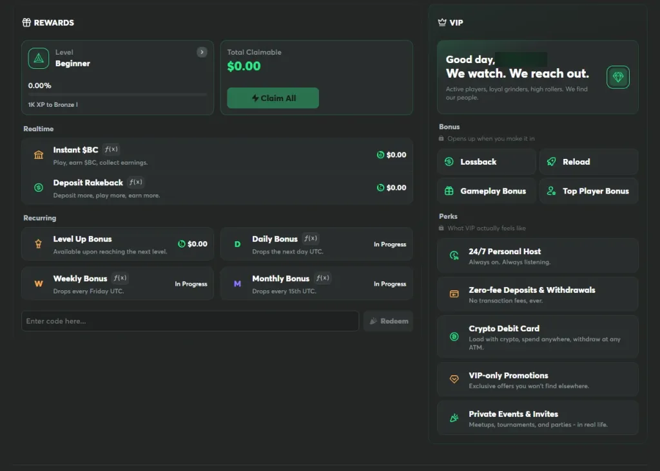Image resolution: width=660 pixels, height=471 pixels.
Task: Click the Level Up Bonus trophy icon
Action: click(38, 244)
